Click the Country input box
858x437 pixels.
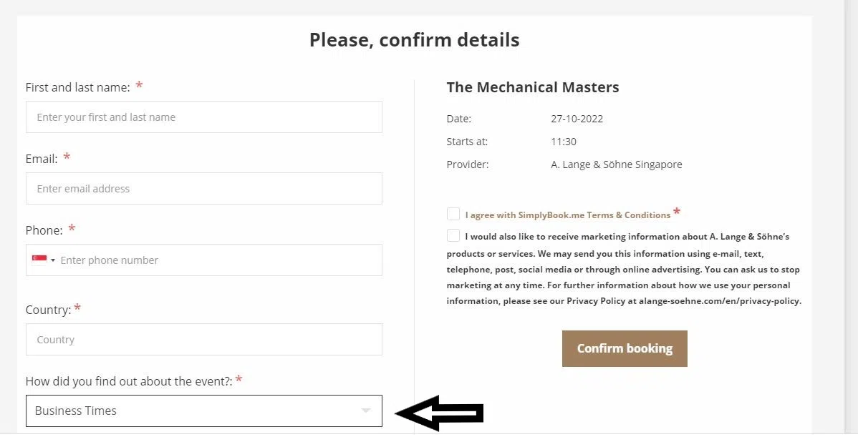[x=203, y=339]
